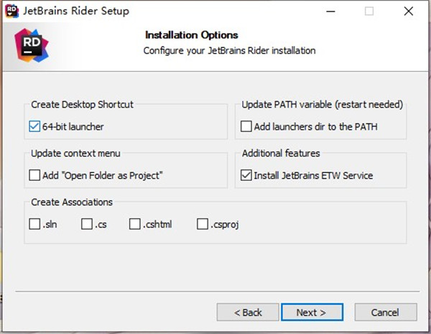Viewport: 431px width, 334px height.
Task: Associate .sln files with Rider
Action: tap(34, 224)
